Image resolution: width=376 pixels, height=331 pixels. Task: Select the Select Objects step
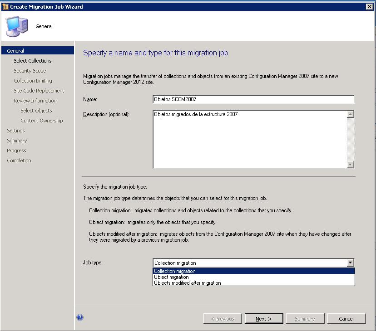pos(36,111)
